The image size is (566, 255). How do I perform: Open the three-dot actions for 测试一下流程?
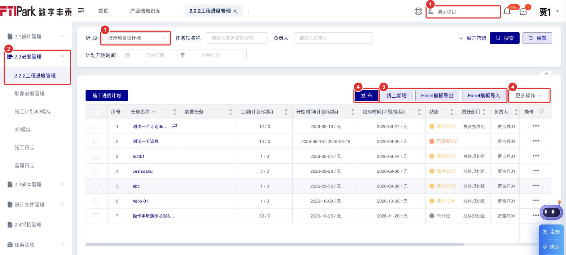tap(536, 141)
